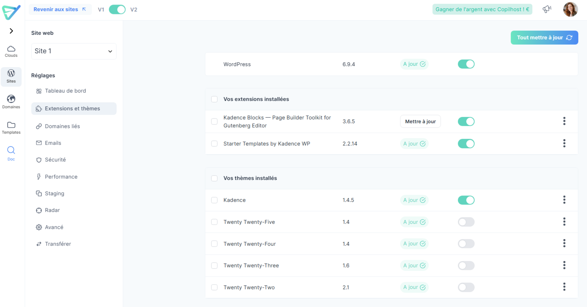Click Tout mettre à jour button
The height and width of the screenshot is (307, 587).
point(544,37)
